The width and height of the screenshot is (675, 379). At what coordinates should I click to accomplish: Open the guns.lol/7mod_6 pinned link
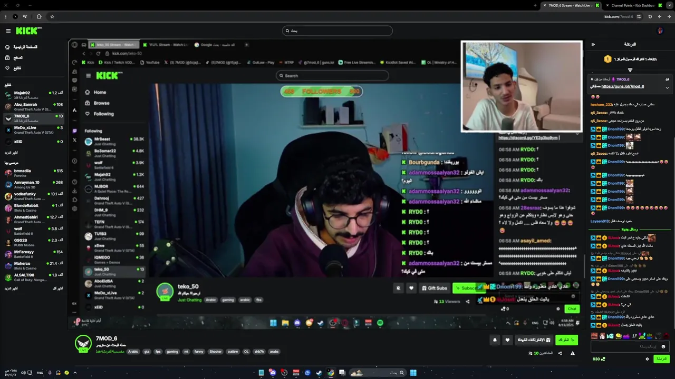click(x=623, y=86)
